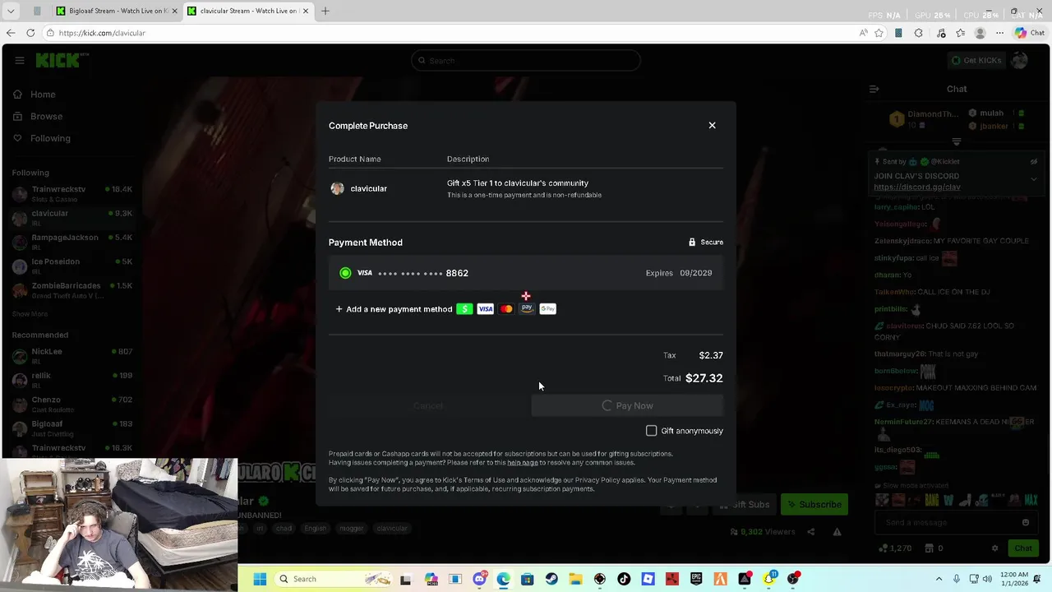The height and width of the screenshot is (592, 1052).
Task: Open Trainwreckstv channel in Following list
Action: (72, 193)
